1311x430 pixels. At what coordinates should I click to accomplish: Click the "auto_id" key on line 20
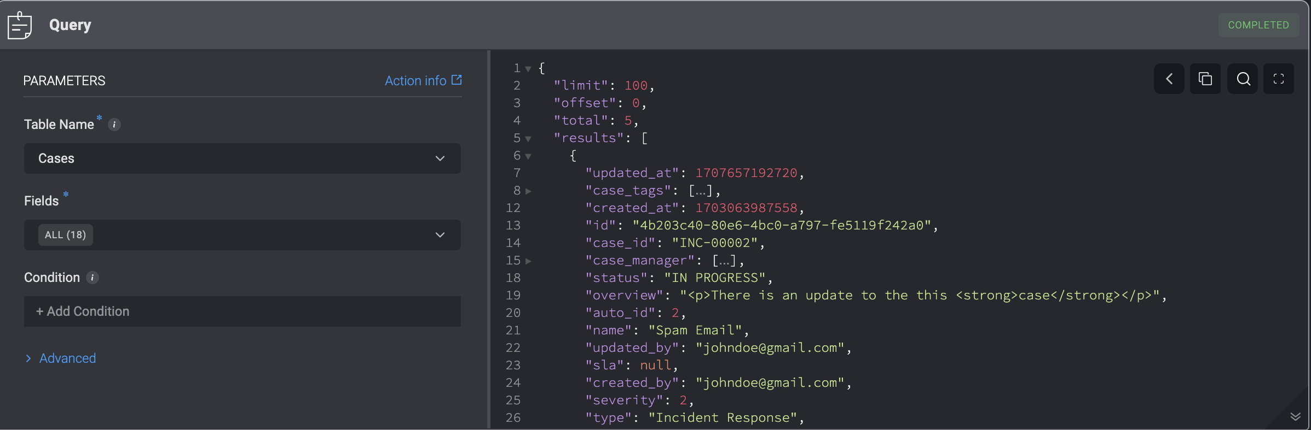pos(620,313)
